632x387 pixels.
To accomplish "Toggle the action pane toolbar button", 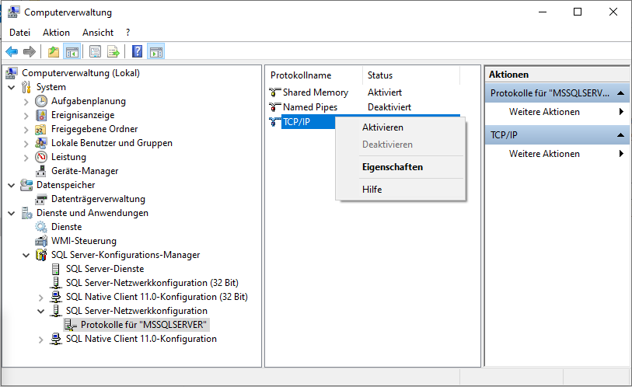I will (x=155, y=52).
